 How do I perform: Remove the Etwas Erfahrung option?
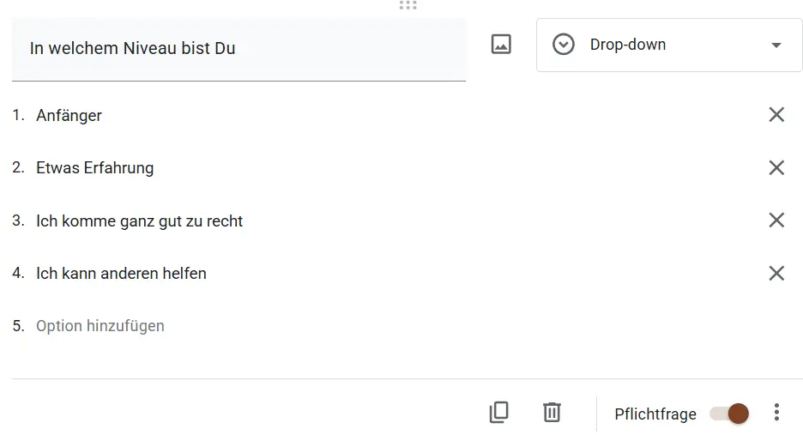tap(776, 167)
